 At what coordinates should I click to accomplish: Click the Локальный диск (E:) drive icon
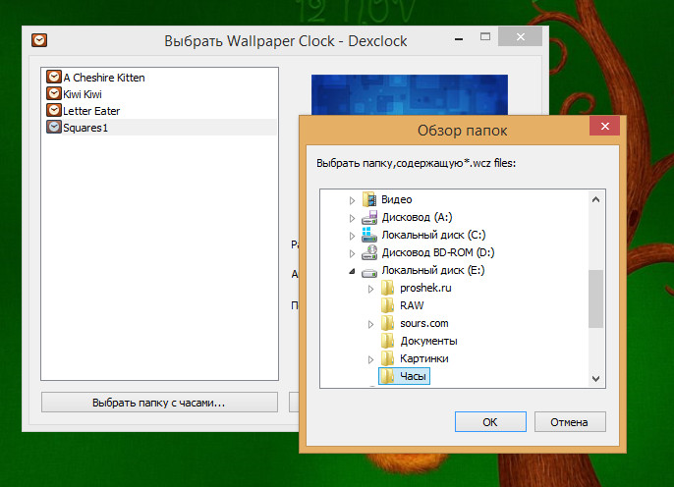click(369, 272)
